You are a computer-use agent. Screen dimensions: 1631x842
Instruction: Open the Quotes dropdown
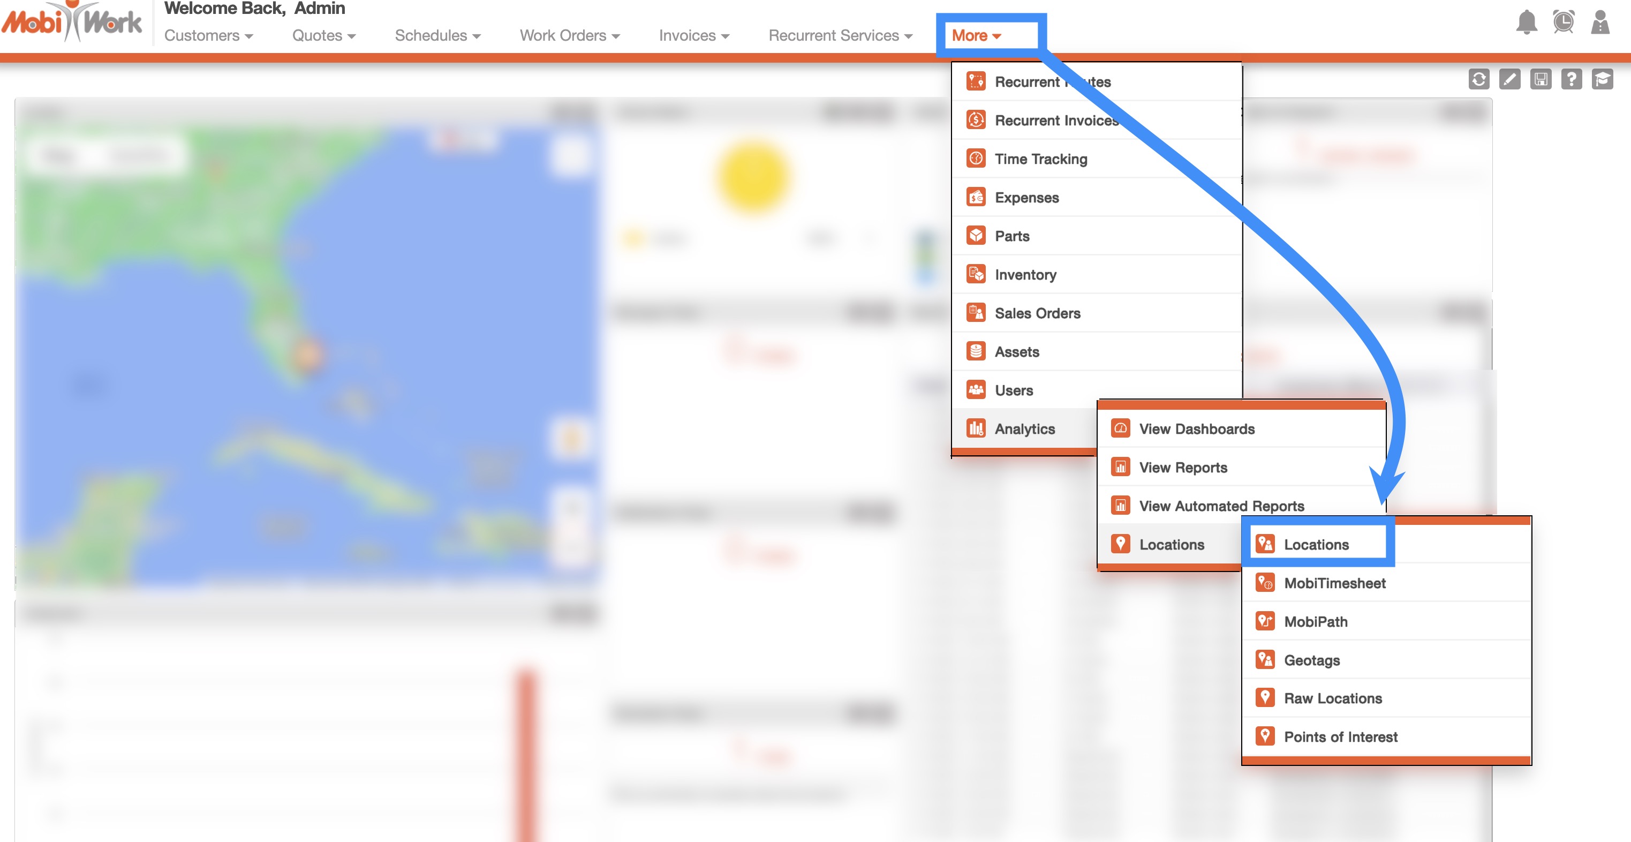tap(323, 35)
